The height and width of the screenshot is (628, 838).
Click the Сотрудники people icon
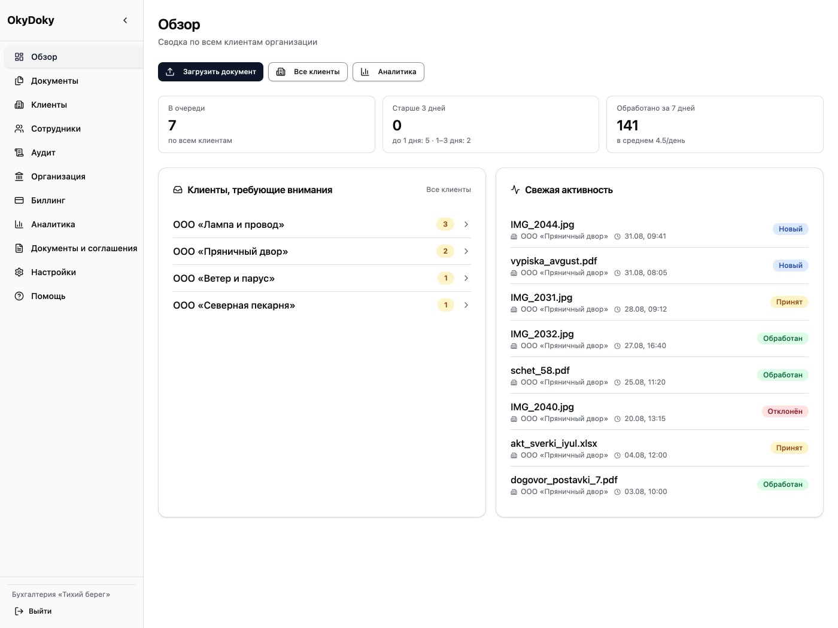(19, 129)
